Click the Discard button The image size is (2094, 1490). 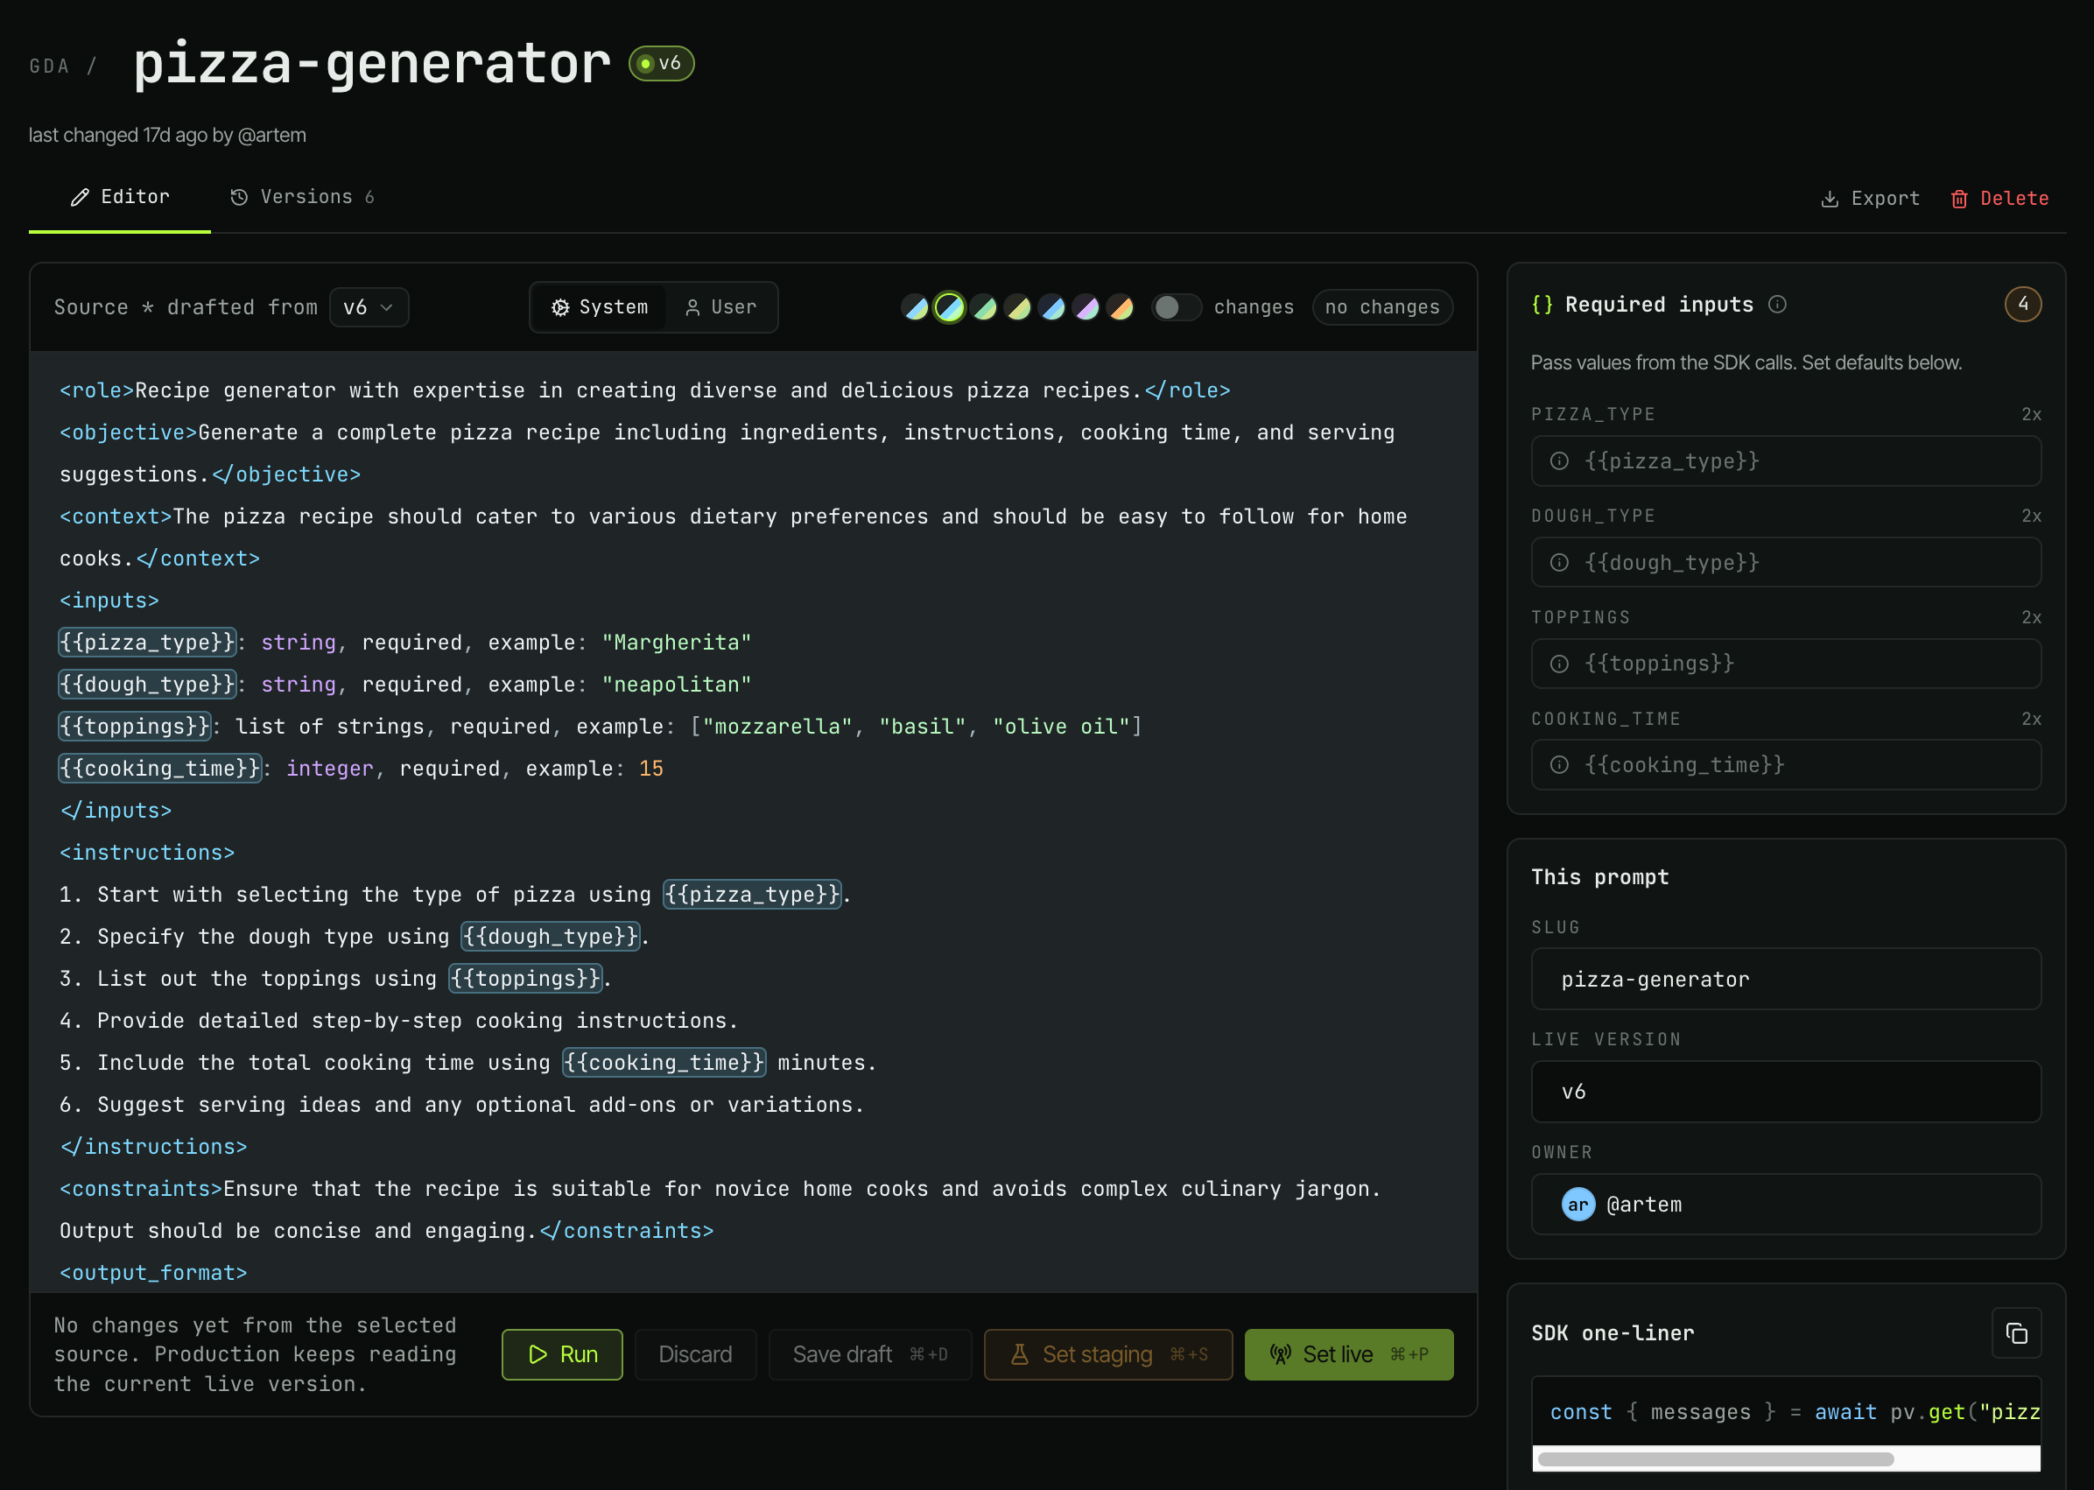click(695, 1355)
